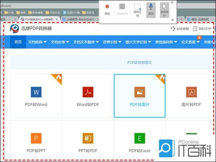Open 在线客服 online support
This screenshot has height=162, width=216.
coord(180,29)
